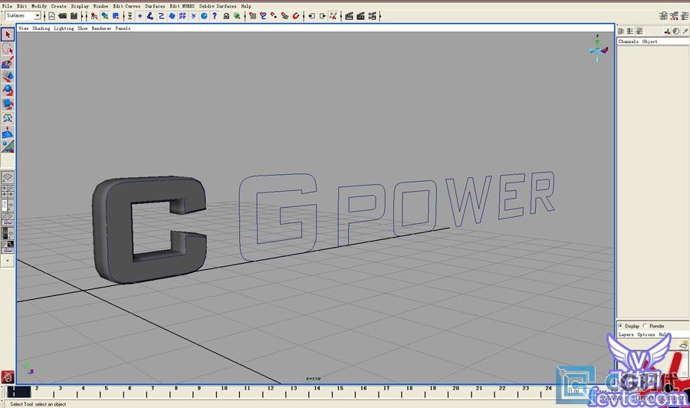The image size is (690, 408).
Task: Choose the Paint Selection tool
Action: [8, 62]
